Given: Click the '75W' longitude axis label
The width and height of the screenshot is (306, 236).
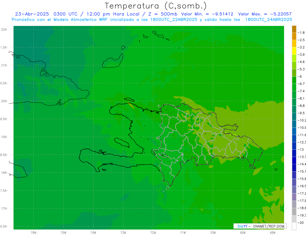Looking at the screenshot, I should click(63, 232).
